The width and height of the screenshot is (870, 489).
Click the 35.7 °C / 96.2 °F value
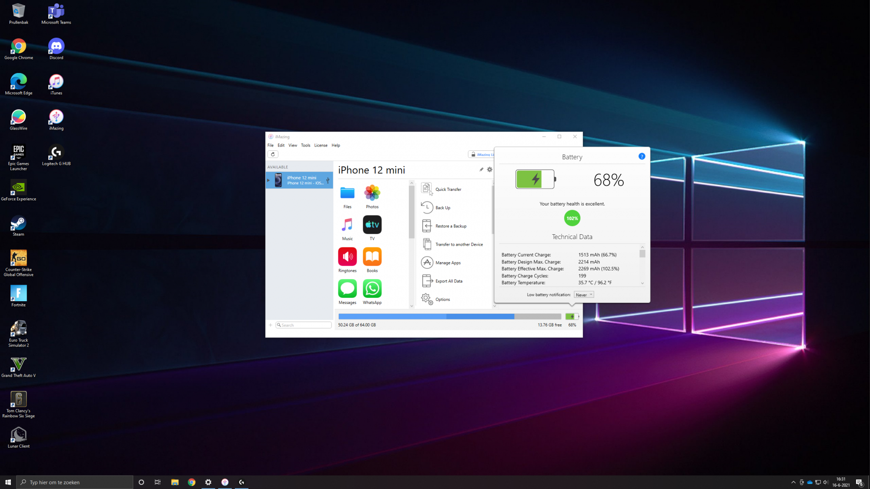[595, 283]
